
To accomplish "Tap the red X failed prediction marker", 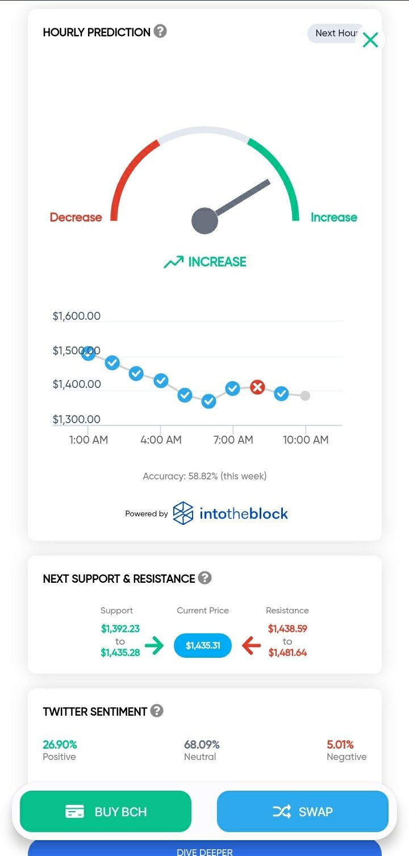I will click(257, 387).
